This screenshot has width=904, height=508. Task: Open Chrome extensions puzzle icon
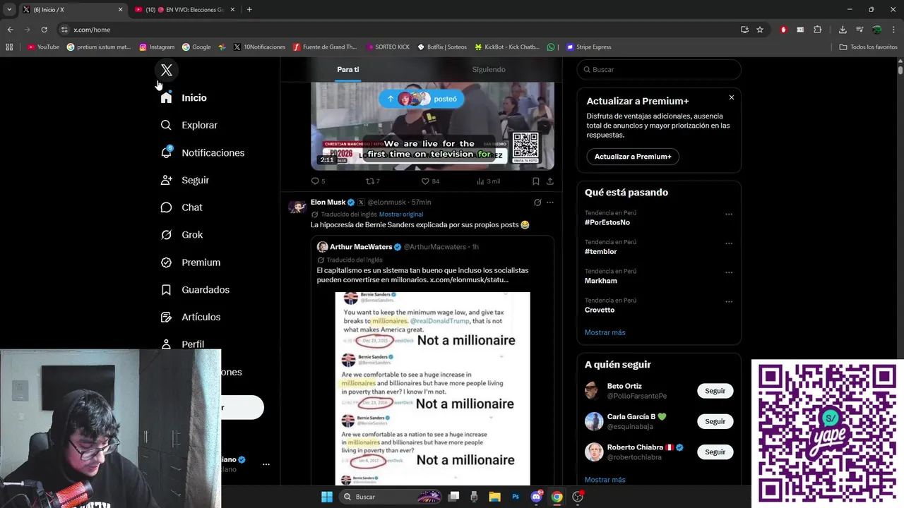coord(818,30)
